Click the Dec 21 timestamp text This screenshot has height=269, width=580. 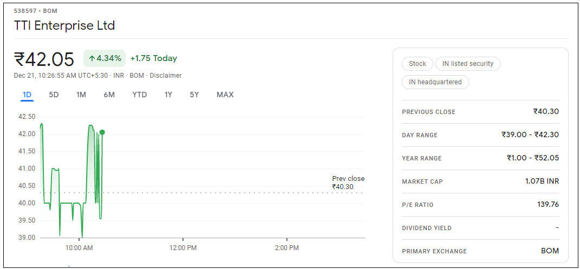(x=61, y=76)
